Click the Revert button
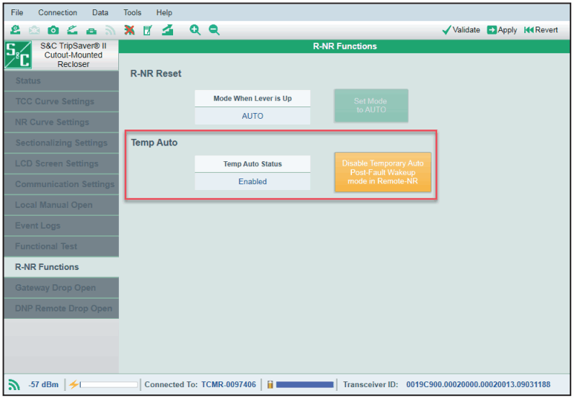The image size is (574, 398). (x=541, y=30)
